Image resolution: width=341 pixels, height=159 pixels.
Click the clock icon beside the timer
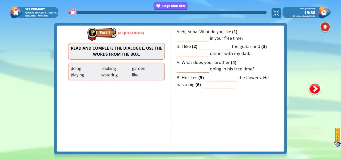click(x=324, y=13)
